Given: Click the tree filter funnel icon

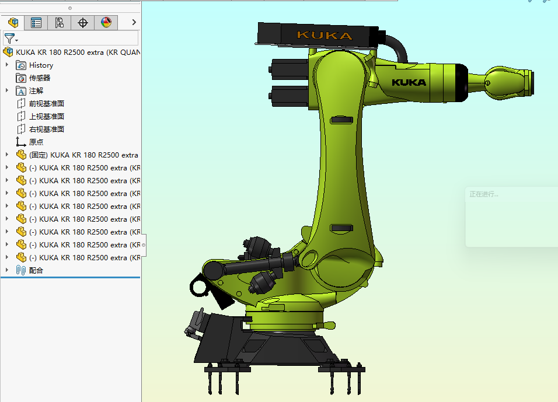Looking at the screenshot, I should tap(8, 37).
